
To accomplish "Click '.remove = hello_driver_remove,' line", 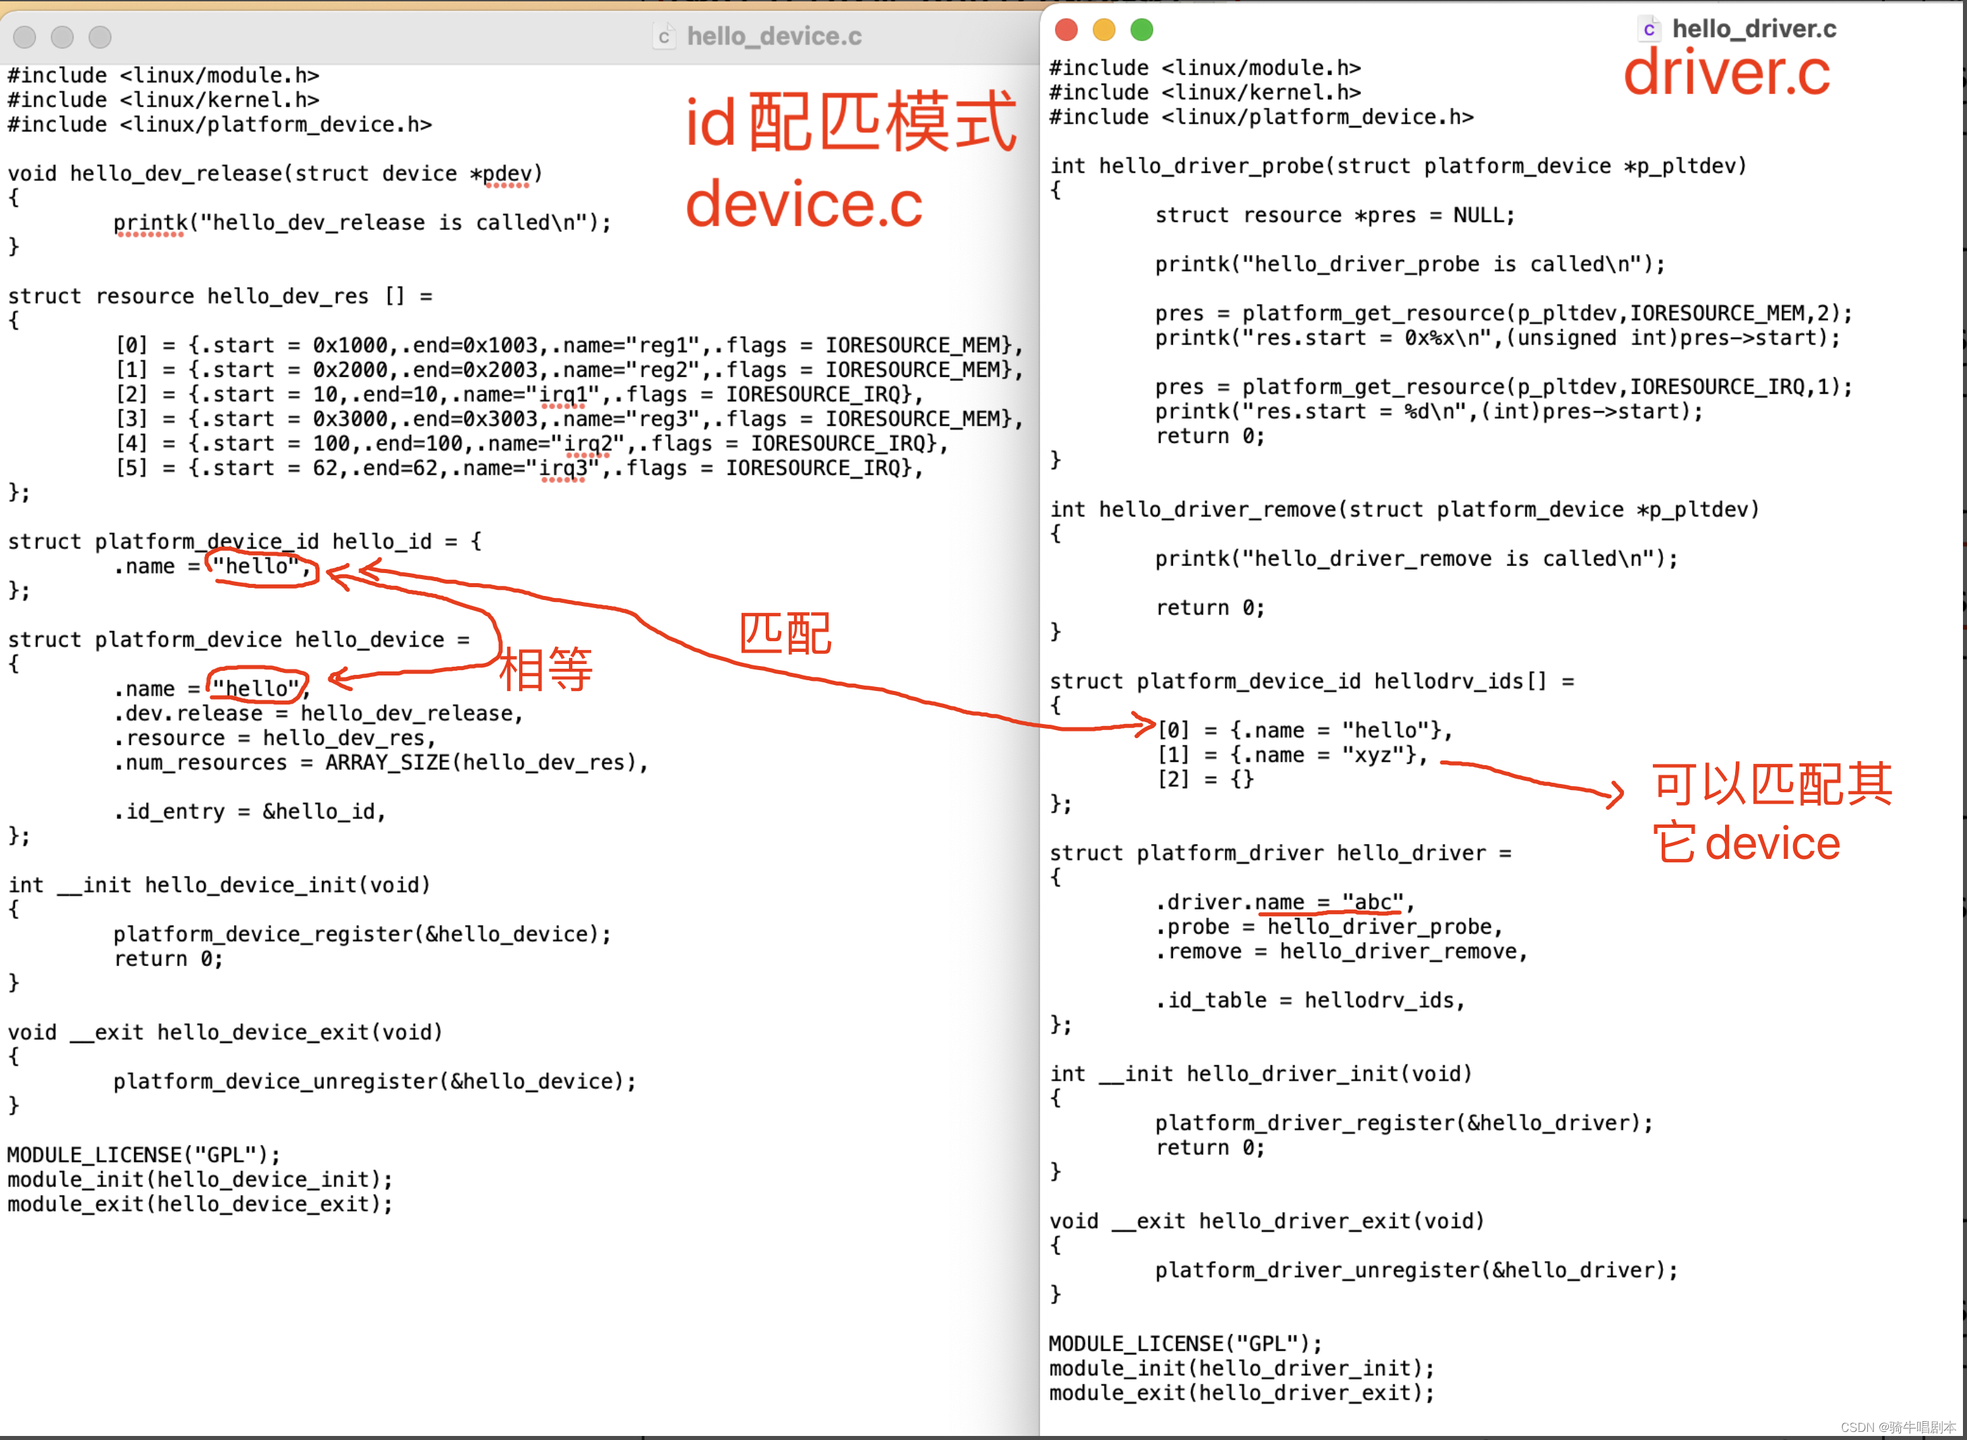I will pyautogui.click(x=1342, y=951).
